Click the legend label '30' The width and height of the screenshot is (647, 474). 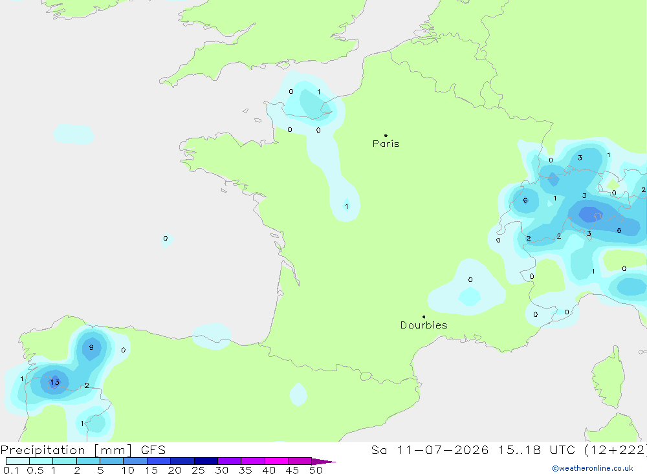[x=222, y=470]
